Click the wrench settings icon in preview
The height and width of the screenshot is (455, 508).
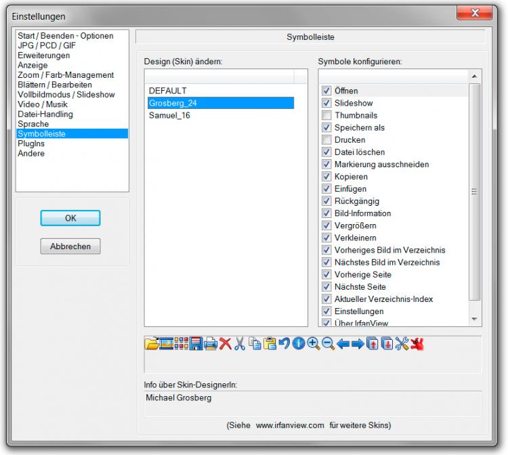point(402,344)
